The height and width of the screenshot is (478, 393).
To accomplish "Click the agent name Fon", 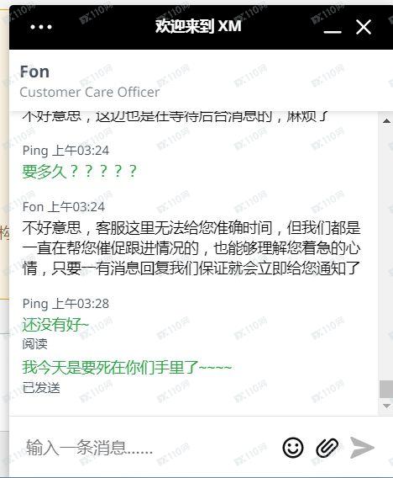I will [34, 72].
